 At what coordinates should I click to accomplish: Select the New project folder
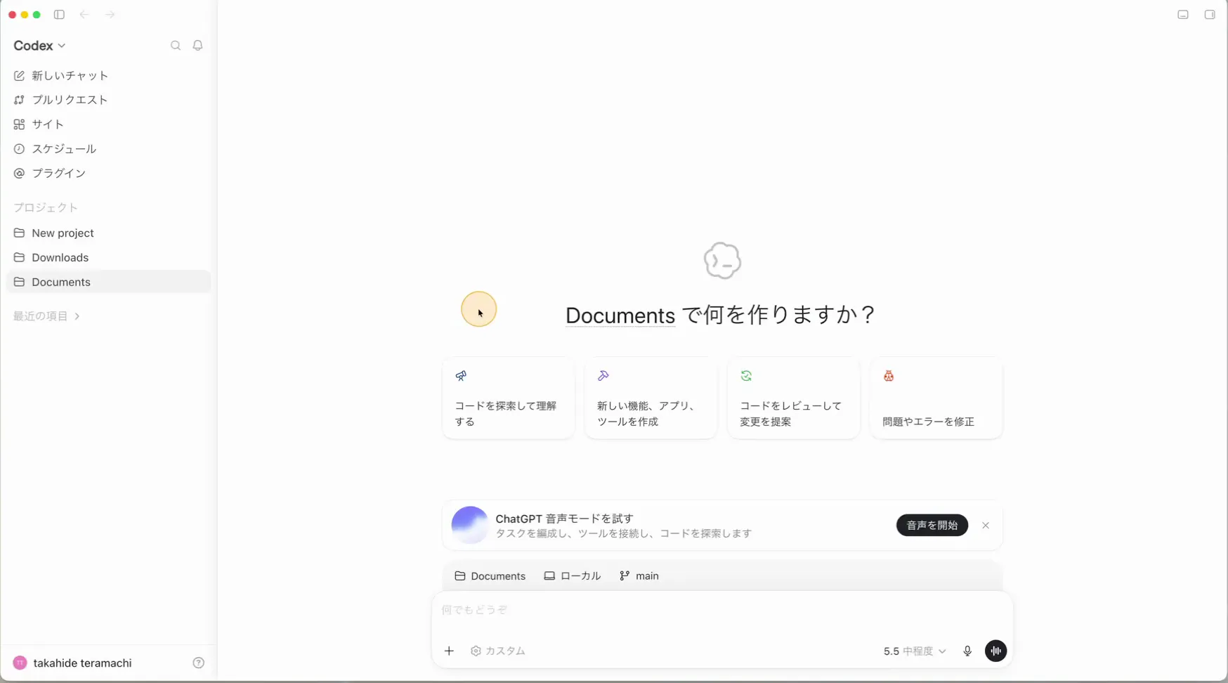pyautogui.click(x=108, y=233)
